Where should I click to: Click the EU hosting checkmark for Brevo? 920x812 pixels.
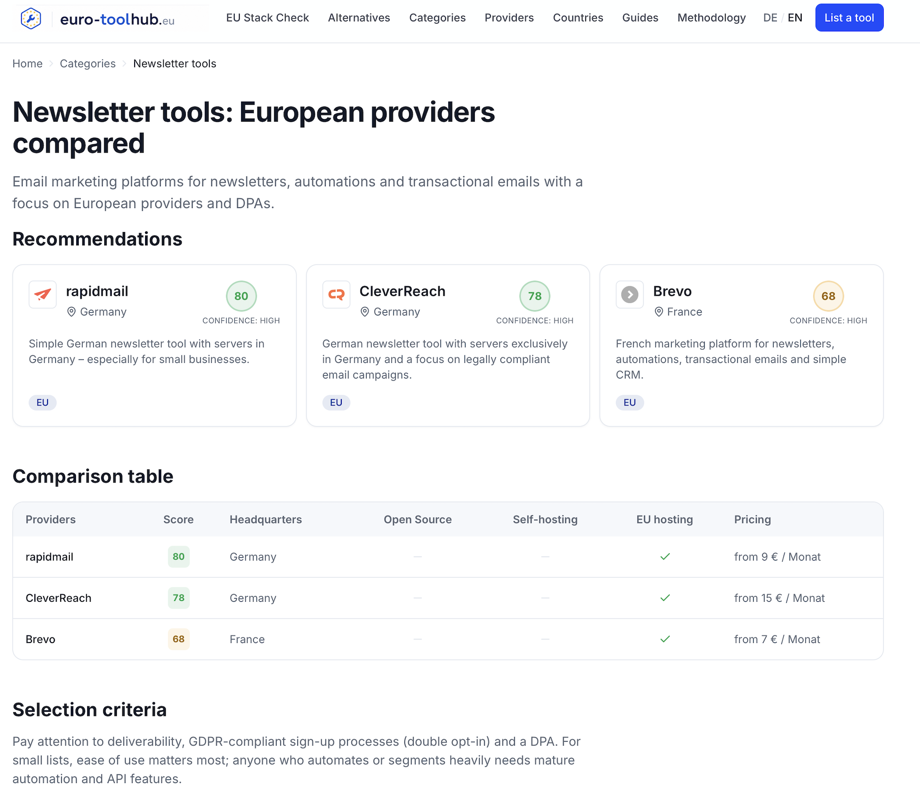[x=665, y=639]
